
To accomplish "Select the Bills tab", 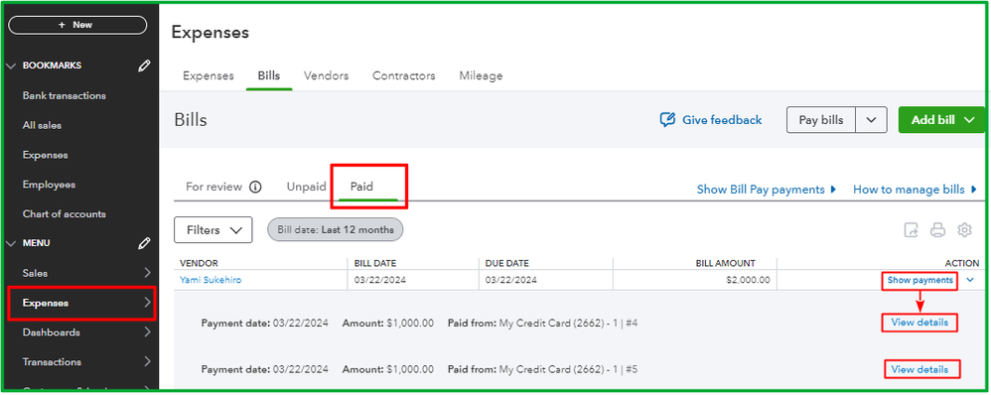I will point(269,75).
